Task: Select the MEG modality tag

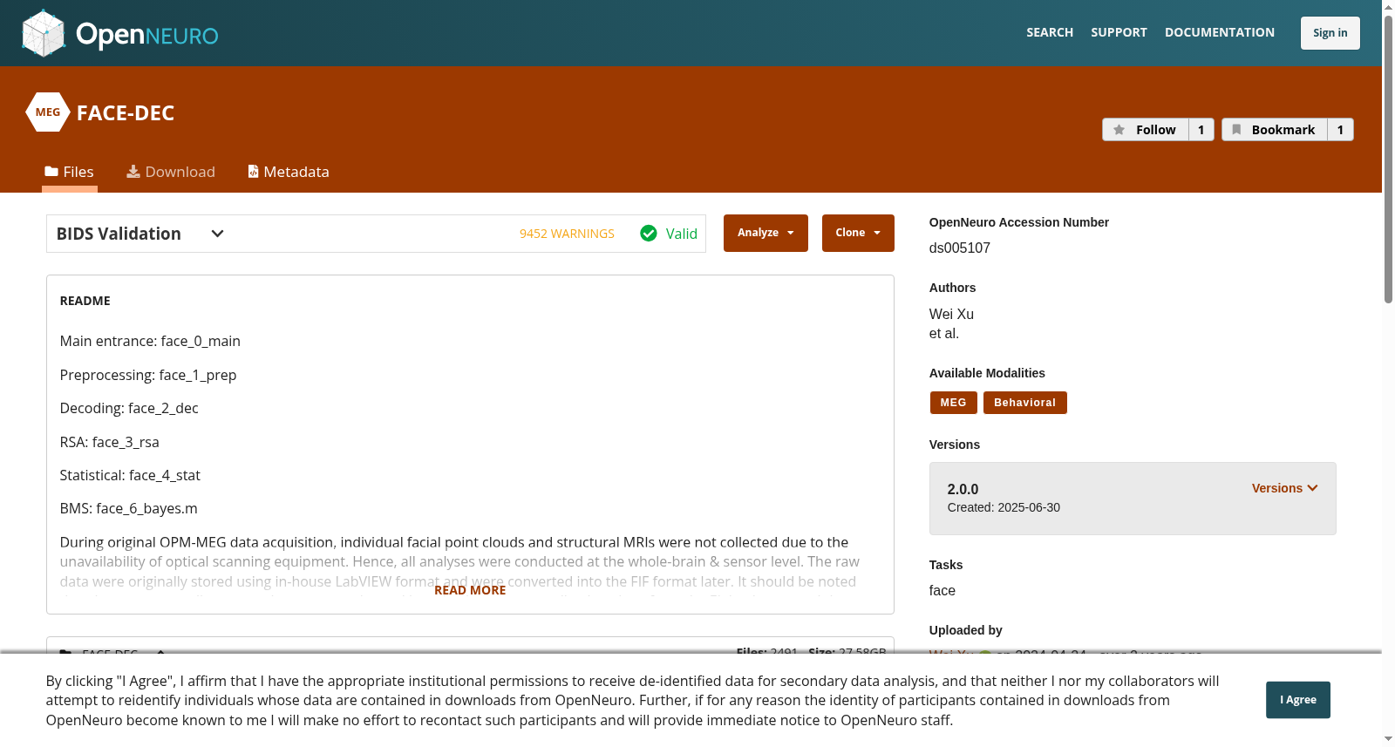Action: tap(953, 403)
